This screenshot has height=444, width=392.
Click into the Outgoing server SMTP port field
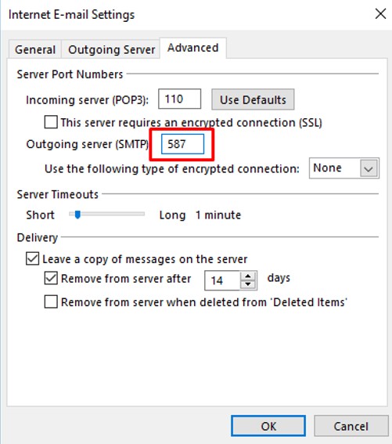click(x=182, y=144)
